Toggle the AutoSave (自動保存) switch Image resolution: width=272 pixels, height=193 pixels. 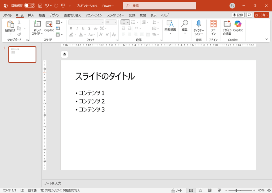(29, 6)
